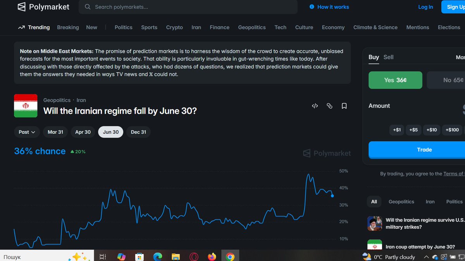Screen dimensions: 465x261
Task: Open the How it works link
Action: 329,7
